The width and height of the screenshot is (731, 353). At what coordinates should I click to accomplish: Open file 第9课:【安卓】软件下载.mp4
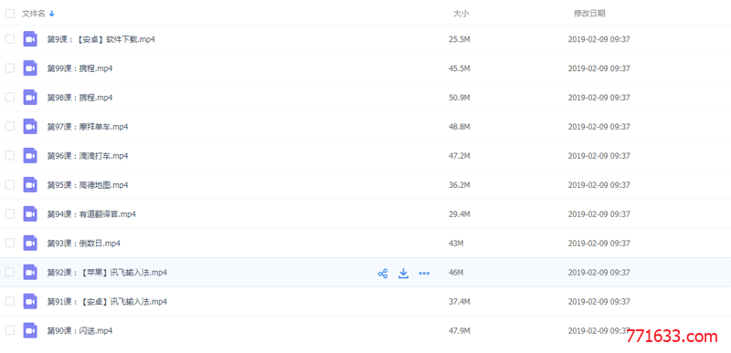pyautogui.click(x=101, y=39)
